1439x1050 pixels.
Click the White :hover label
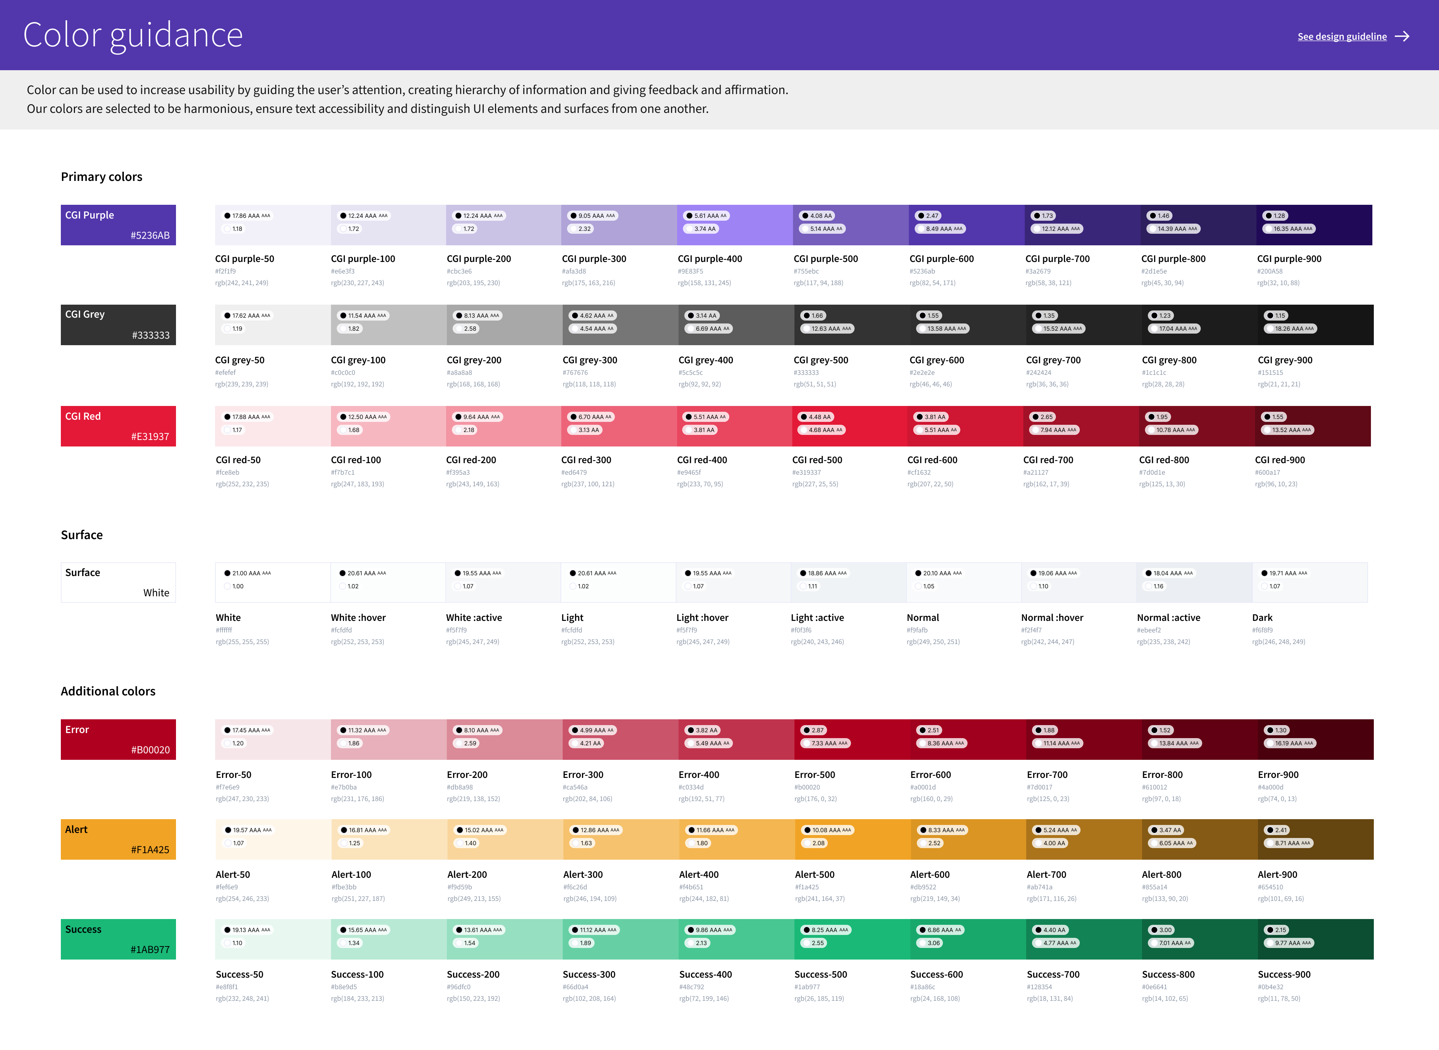[358, 617]
